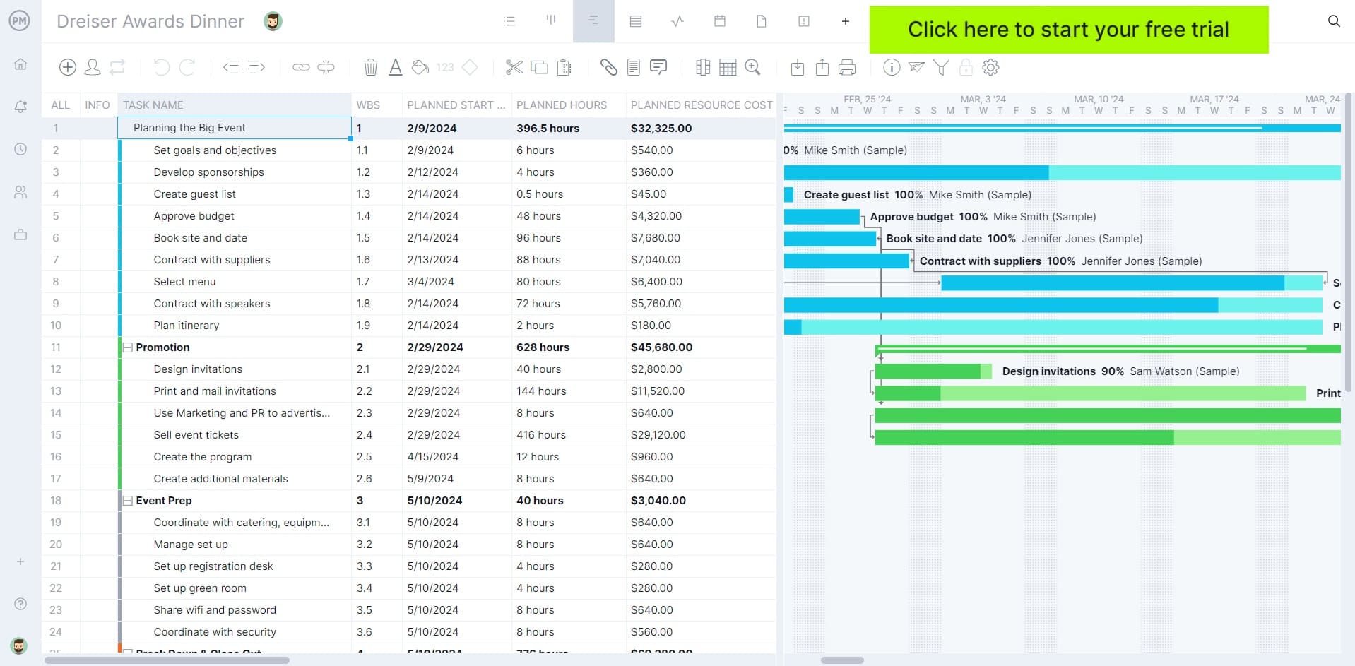Open home in the left sidebar
Viewport: 1355px width, 666px height.
[x=20, y=64]
